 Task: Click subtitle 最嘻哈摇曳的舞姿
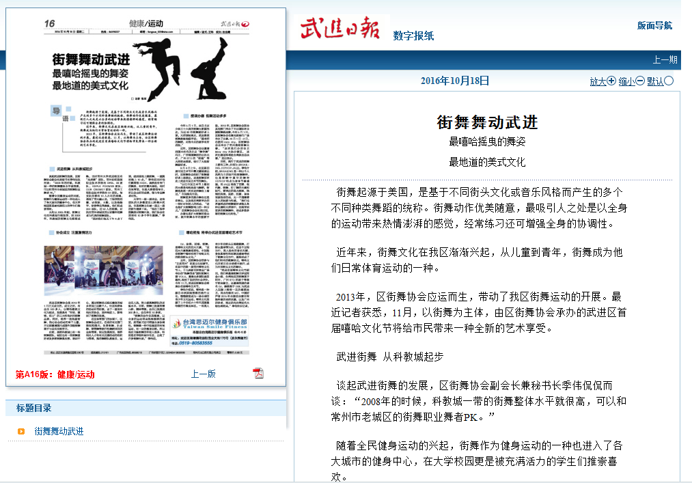[487, 141]
